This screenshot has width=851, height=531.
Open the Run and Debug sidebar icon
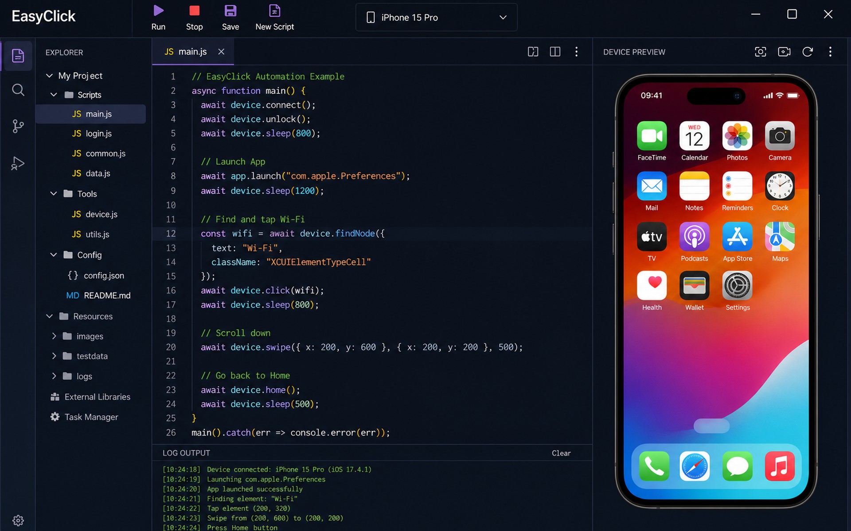click(18, 163)
